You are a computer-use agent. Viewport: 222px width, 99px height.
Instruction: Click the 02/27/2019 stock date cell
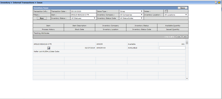pos(80,48)
